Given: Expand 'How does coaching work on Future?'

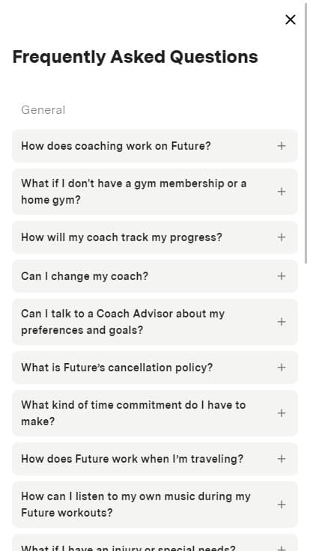Looking at the screenshot, I should click(x=155, y=146).
